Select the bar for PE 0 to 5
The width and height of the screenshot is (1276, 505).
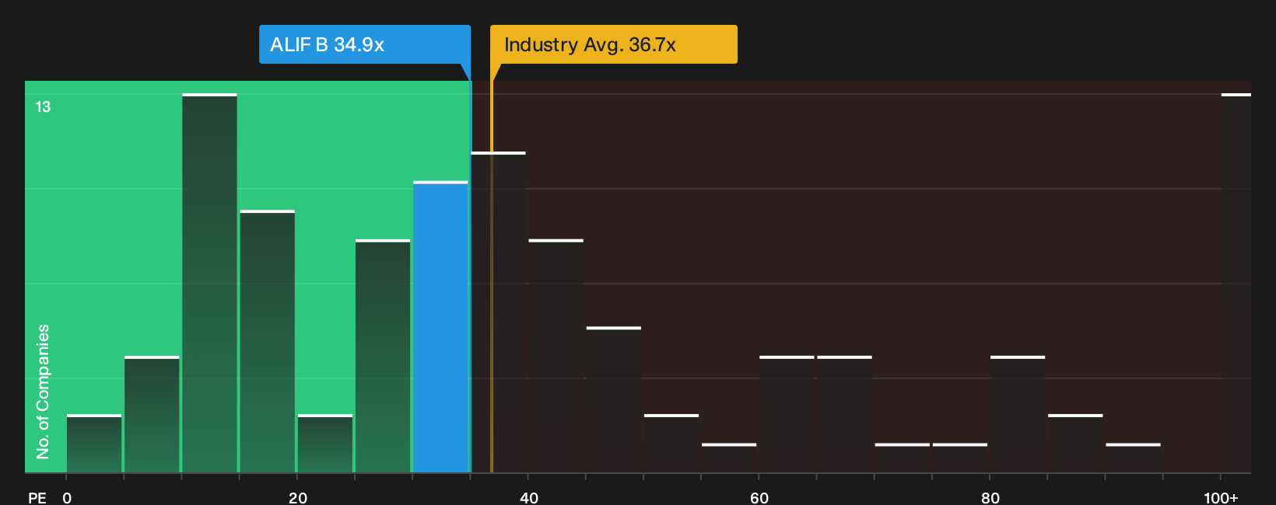click(x=94, y=444)
